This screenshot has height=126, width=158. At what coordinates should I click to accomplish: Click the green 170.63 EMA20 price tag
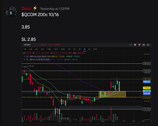147,91
